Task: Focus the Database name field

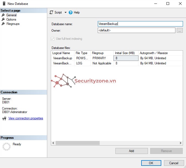Action: pyautogui.click(x=140, y=24)
